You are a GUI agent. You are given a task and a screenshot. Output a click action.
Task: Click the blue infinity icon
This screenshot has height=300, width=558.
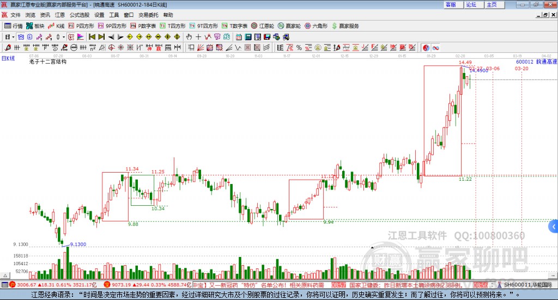coord(435,47)
